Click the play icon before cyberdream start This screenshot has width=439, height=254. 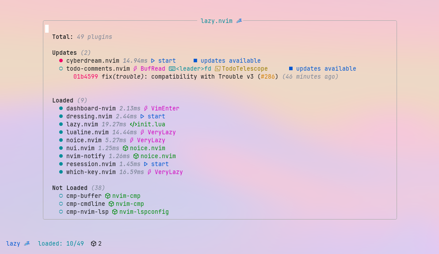click(153, 61)
